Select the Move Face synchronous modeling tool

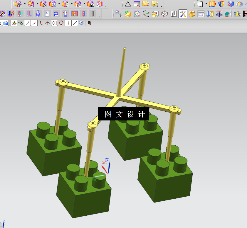click(18, 4)
